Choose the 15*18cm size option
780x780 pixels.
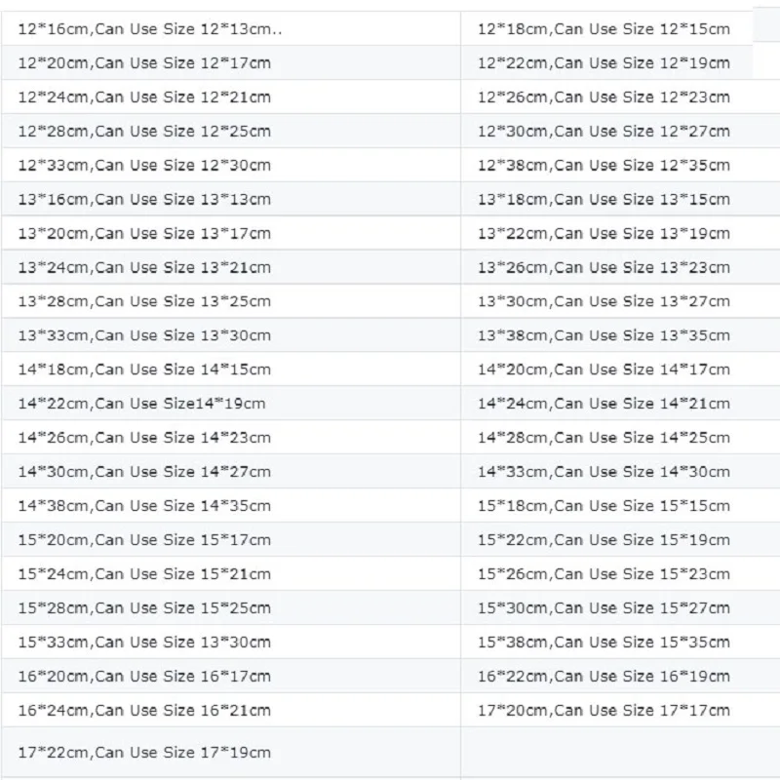pyautogui.click(x=604, y=506)
